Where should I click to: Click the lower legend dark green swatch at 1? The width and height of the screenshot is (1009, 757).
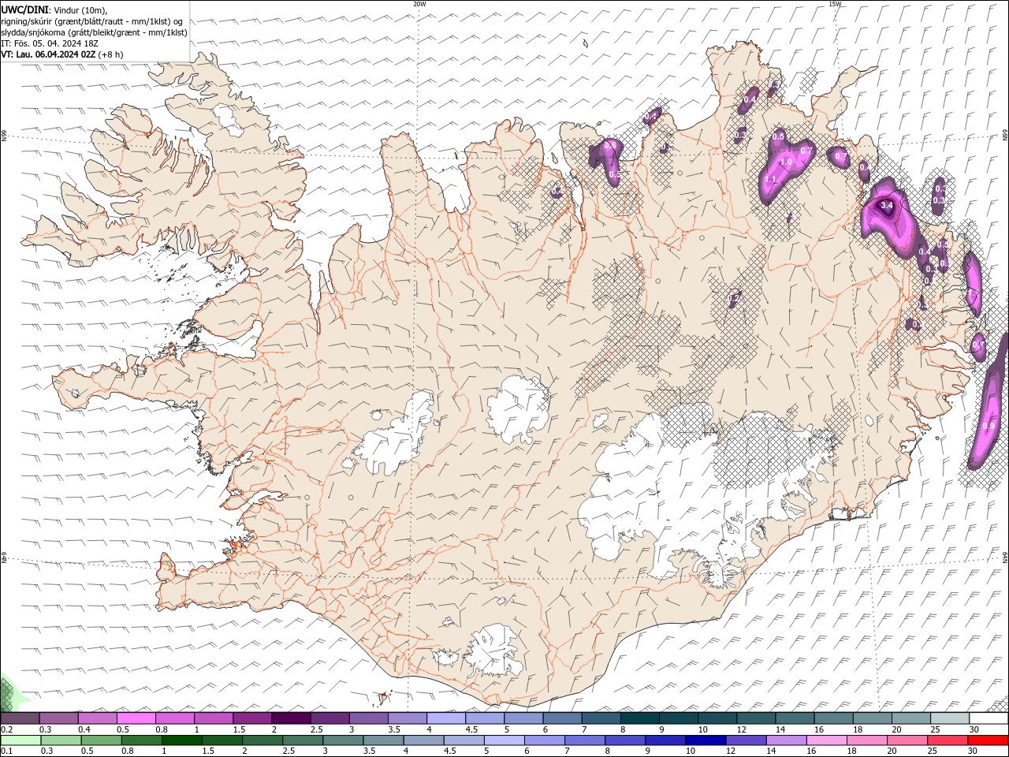(182, 740)
